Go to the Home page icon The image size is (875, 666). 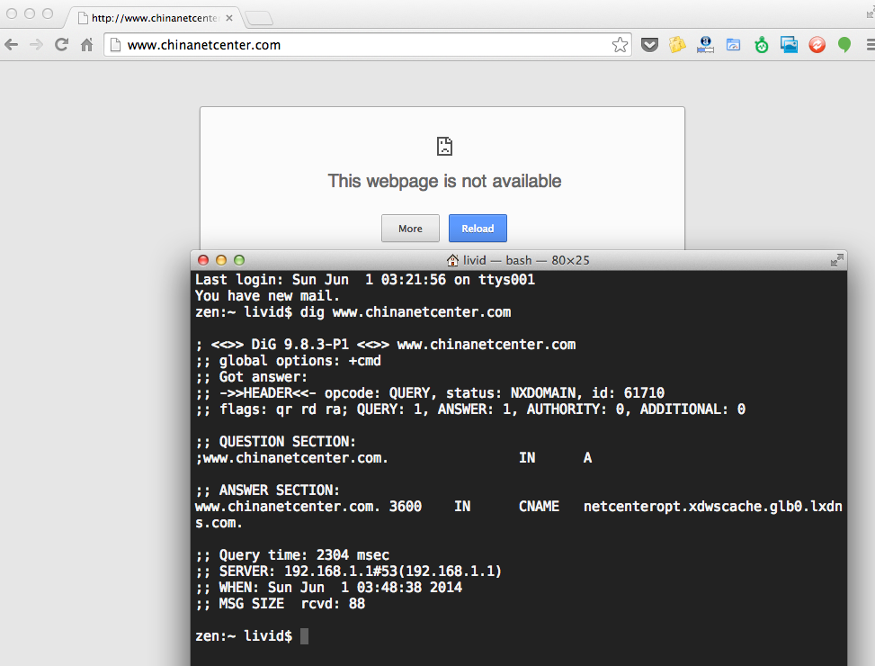coord(87,45)
